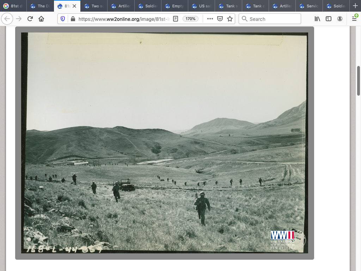Image resolution: width=361 pixels, height=271 pixels.
Task: Reload the current page
Action: click(30, 19)
